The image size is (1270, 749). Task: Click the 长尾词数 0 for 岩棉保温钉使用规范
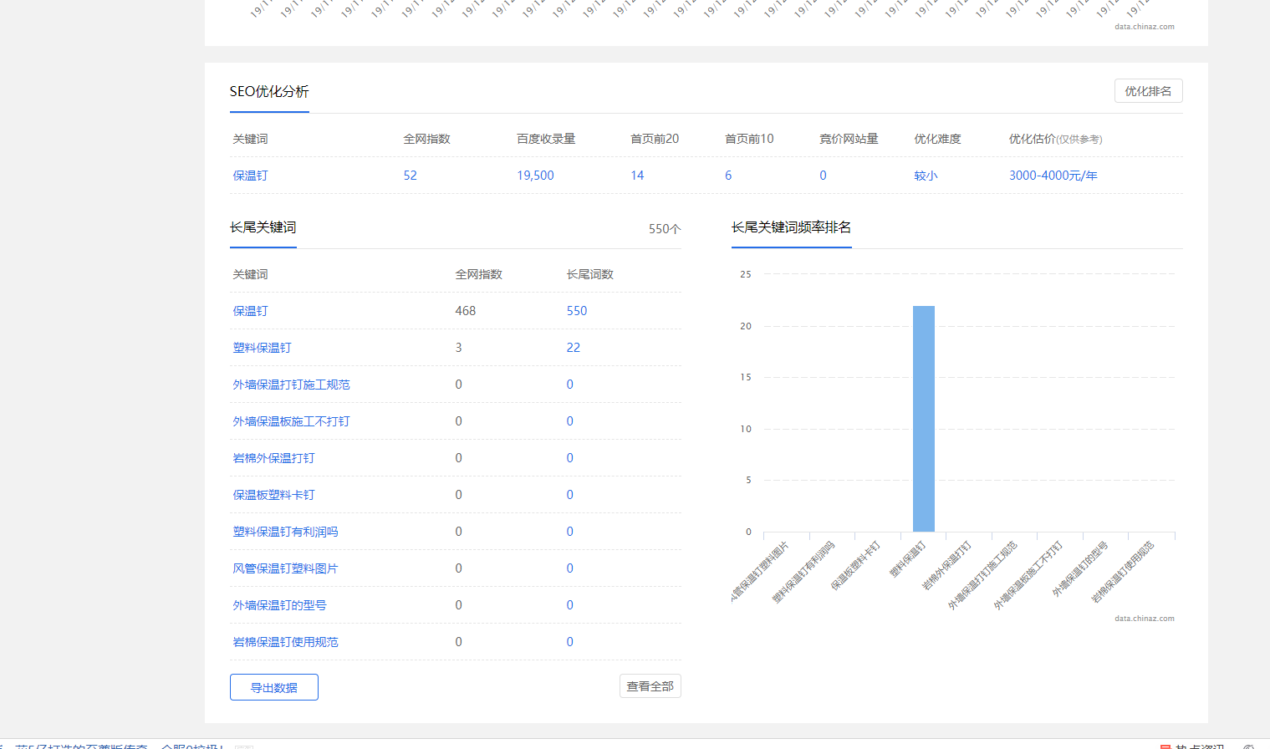coord(569,642)
